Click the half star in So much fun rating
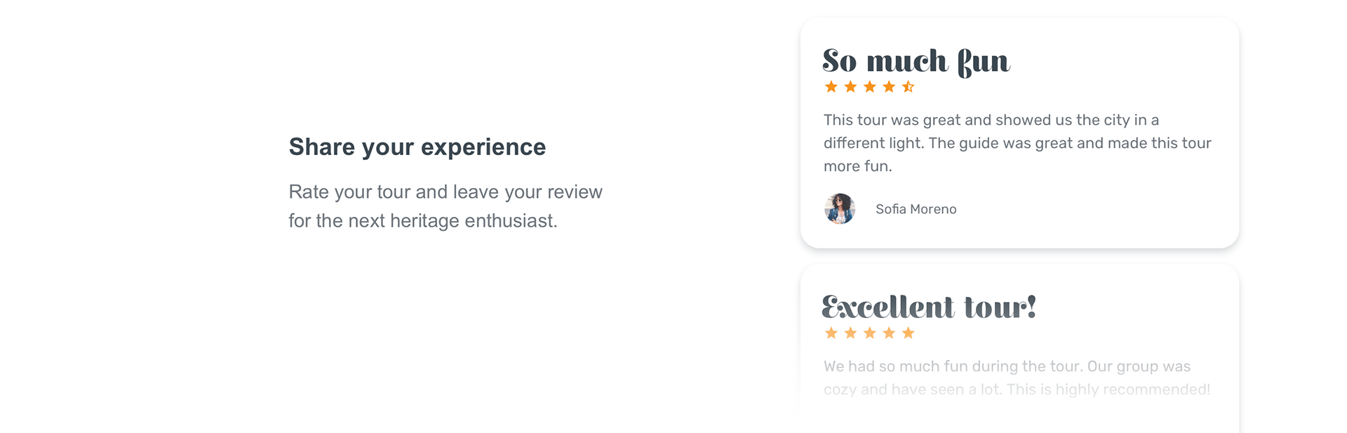This screenshot has width=1347, height=433. [909, 87]
